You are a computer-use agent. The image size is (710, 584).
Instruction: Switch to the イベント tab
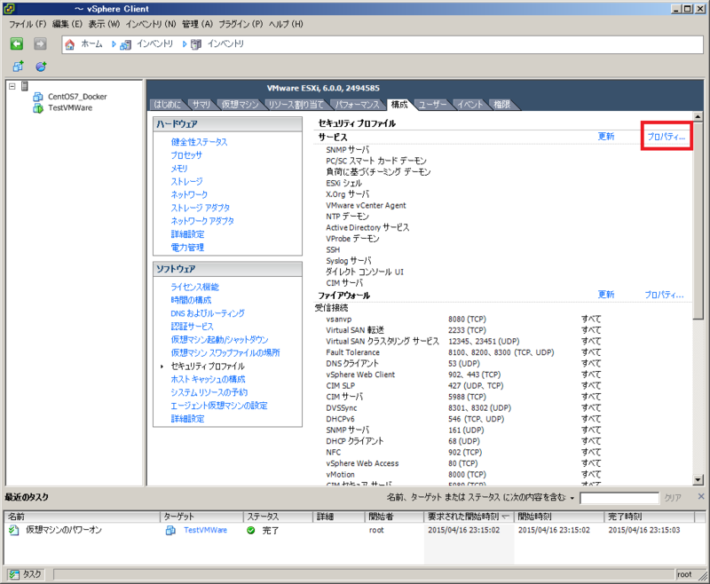[470, 105]
